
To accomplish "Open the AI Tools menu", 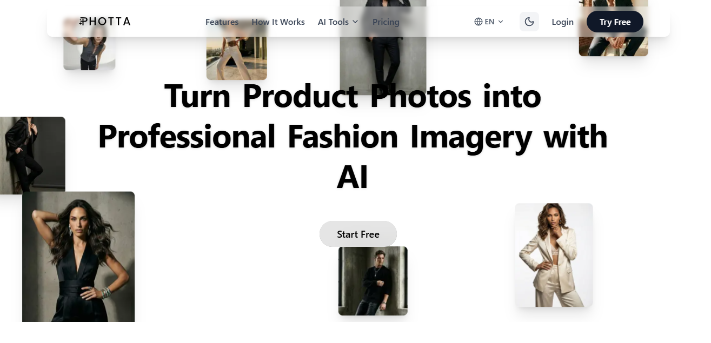I will [x=333, y=22].
